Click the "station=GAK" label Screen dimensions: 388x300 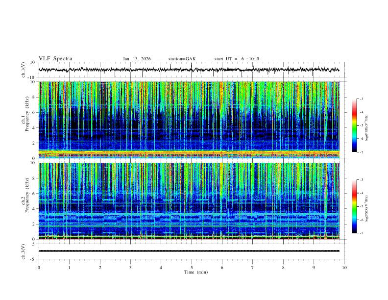(182, 59)
